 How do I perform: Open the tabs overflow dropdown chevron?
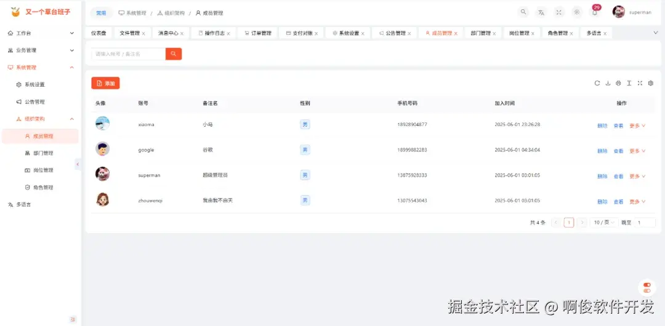tap(656, 33)
